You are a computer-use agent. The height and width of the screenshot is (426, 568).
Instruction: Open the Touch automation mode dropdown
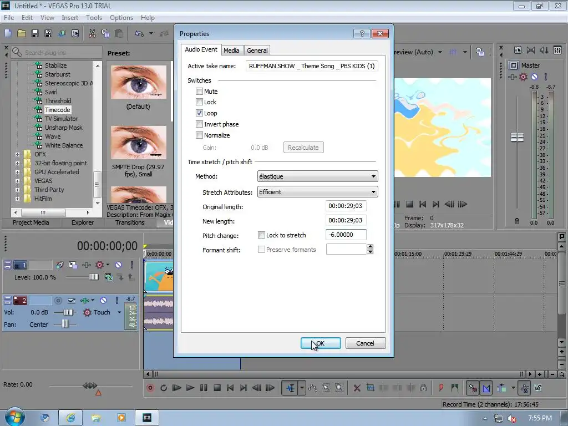click(x=119, y=312)
